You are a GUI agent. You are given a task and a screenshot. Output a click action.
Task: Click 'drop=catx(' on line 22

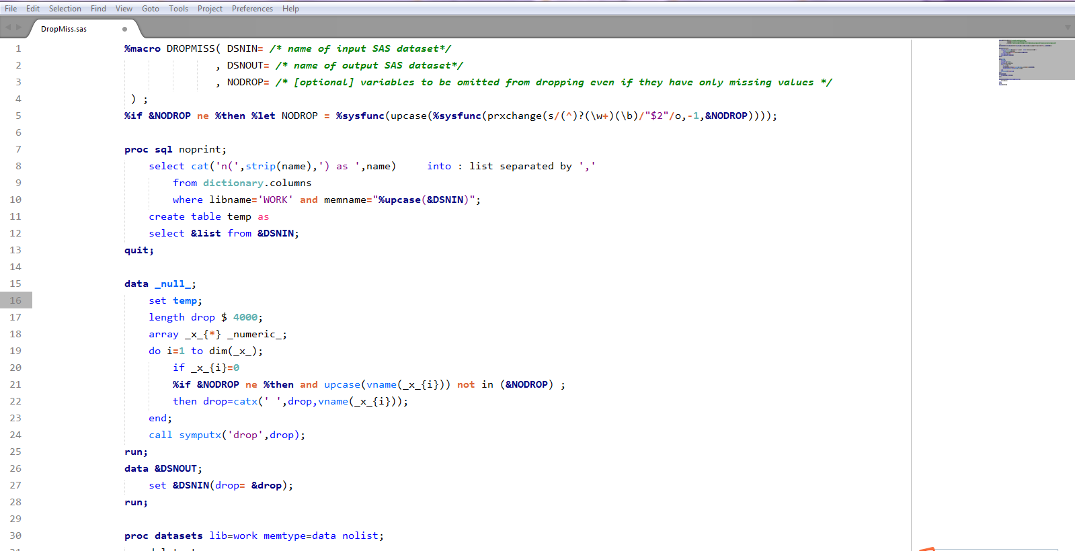point(233,401)
